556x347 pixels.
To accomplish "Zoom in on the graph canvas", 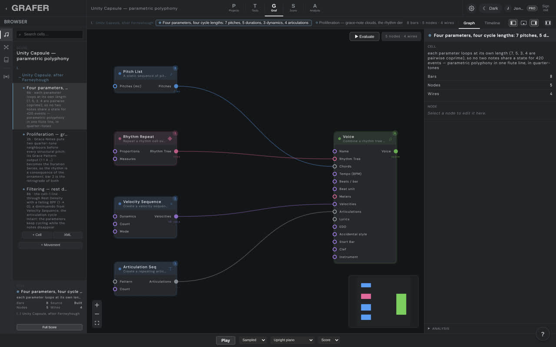I will 97,305.
